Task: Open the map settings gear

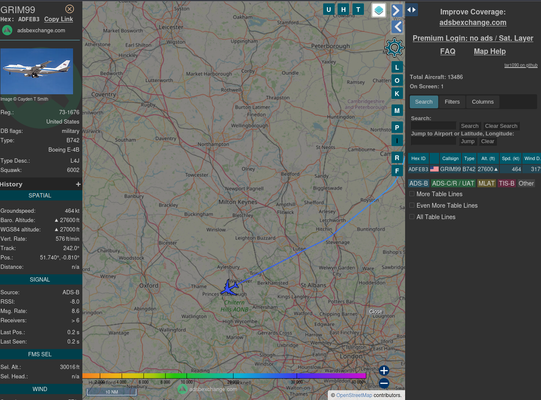Action: 394,47
